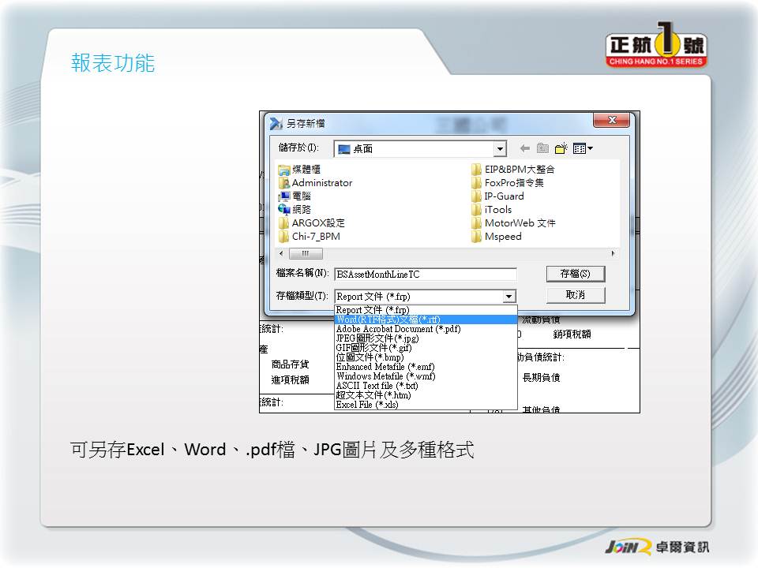Screen dimensions: 758x568
Task: Open the view menu icon
Action: pos(583,148)
